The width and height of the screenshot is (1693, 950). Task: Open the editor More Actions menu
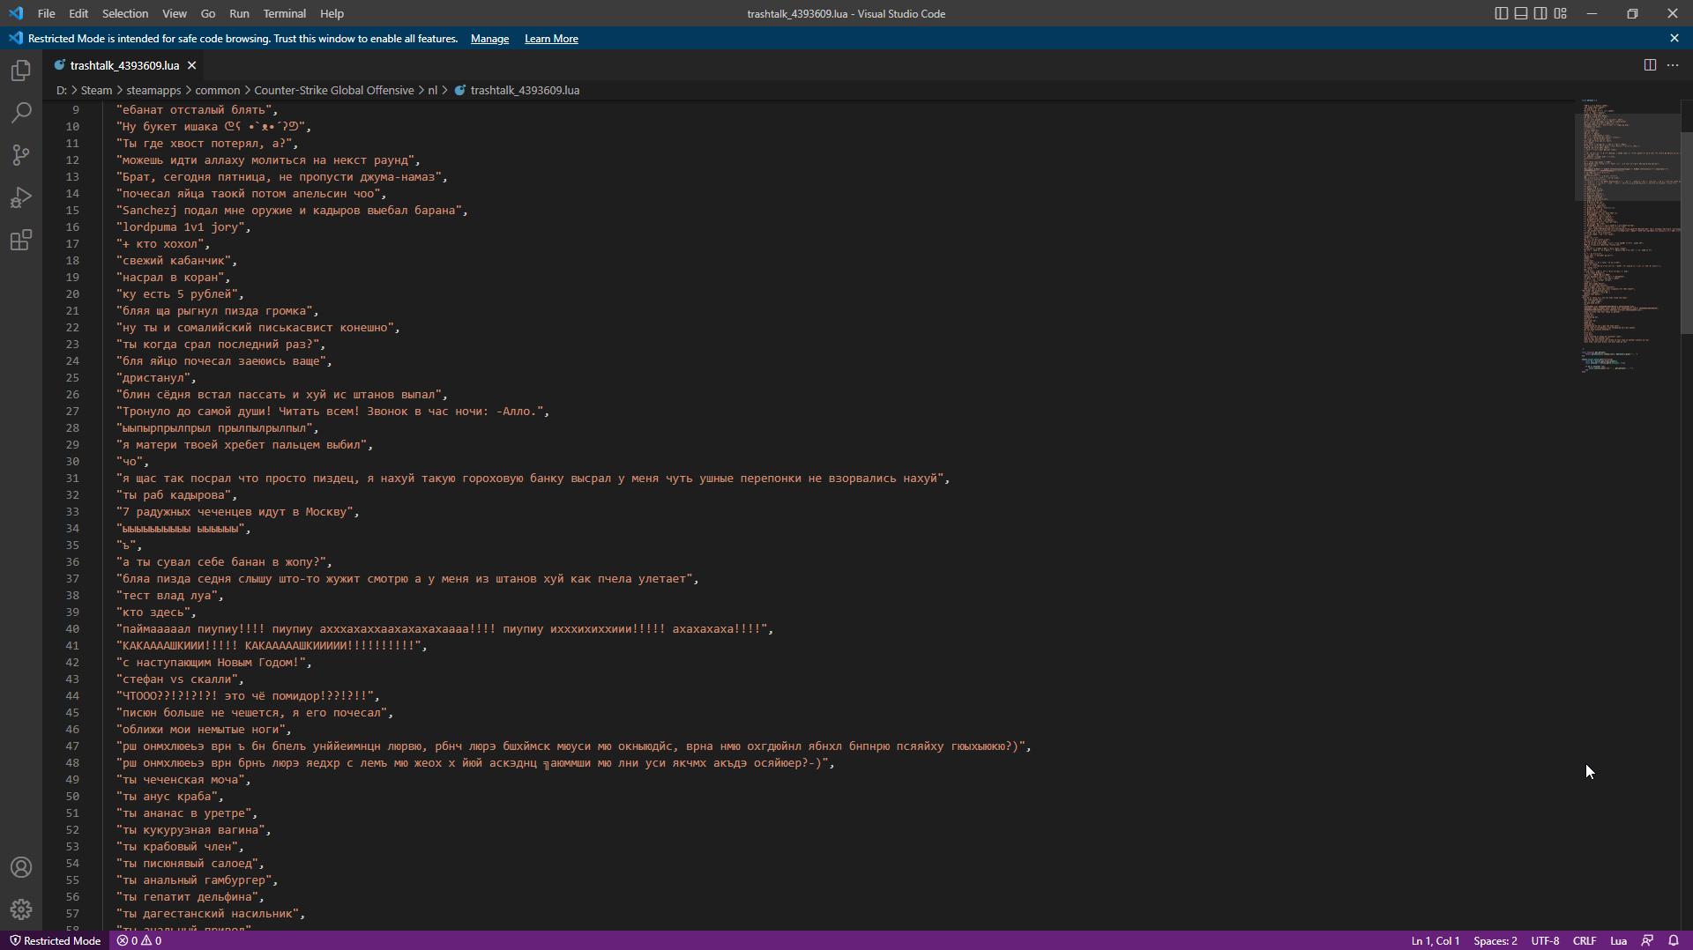tap(1674, 64)
